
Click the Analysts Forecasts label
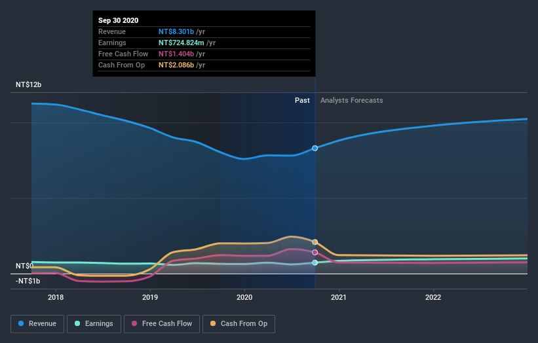pos(352,100)
